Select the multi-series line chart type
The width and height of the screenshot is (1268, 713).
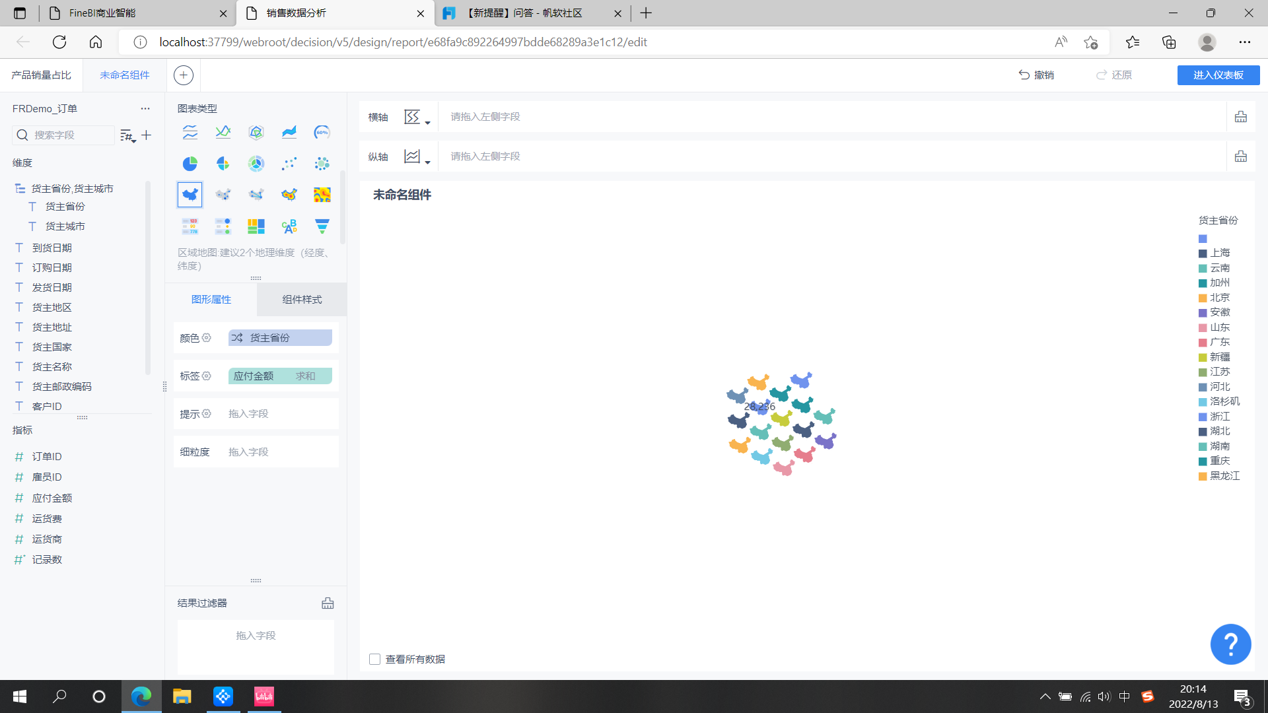190,132
